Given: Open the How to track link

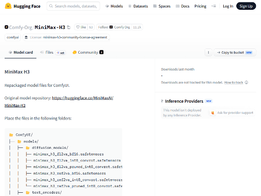Looking at the screenshot, I should 234,83.
